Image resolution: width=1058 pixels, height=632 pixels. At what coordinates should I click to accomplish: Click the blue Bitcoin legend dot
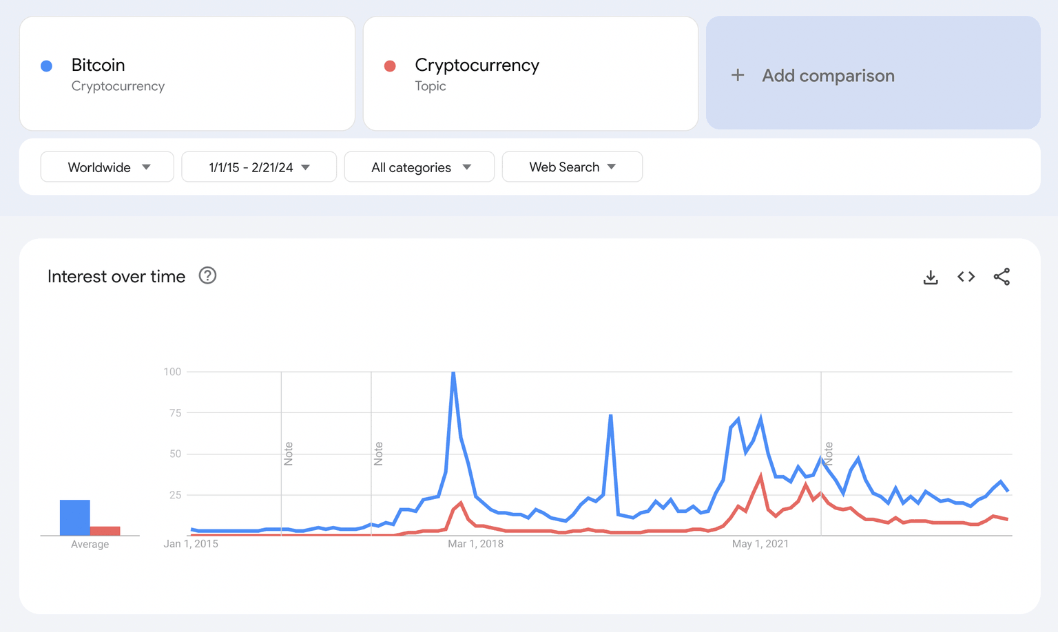coord(46,65)
